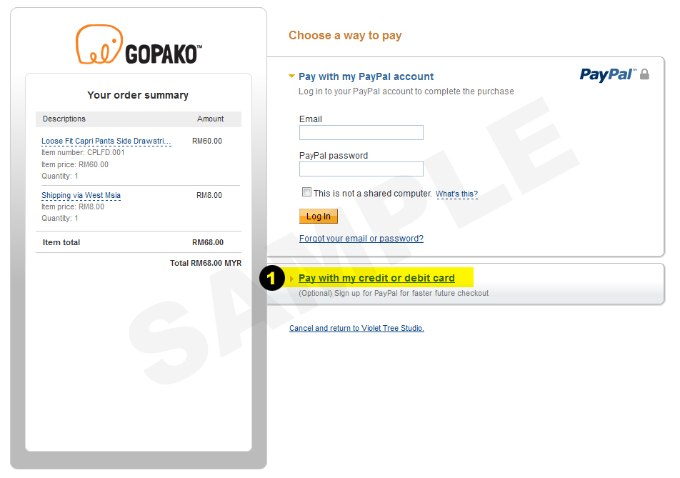Cancel and return to Violet Tree Studio
The image size is (680, 478).
(356, 329)
